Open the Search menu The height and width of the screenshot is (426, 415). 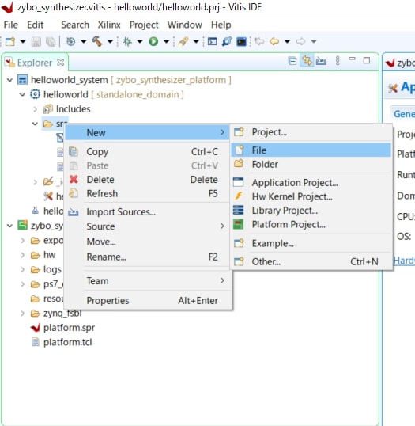[75, 25]
